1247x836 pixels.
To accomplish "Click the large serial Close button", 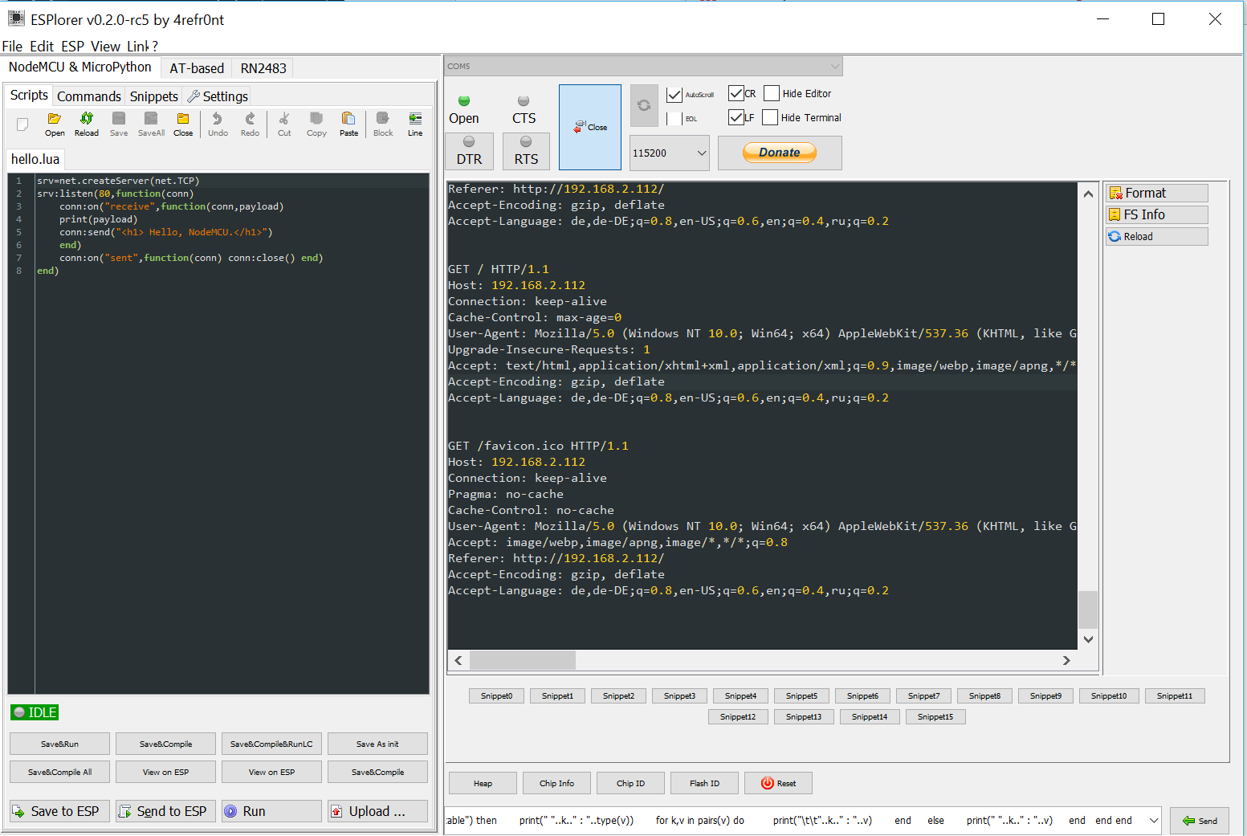I will click(590, 127).
